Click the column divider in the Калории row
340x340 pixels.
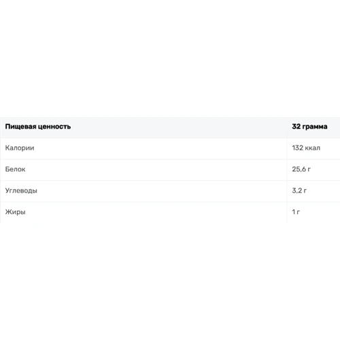(x=287, y=148)
